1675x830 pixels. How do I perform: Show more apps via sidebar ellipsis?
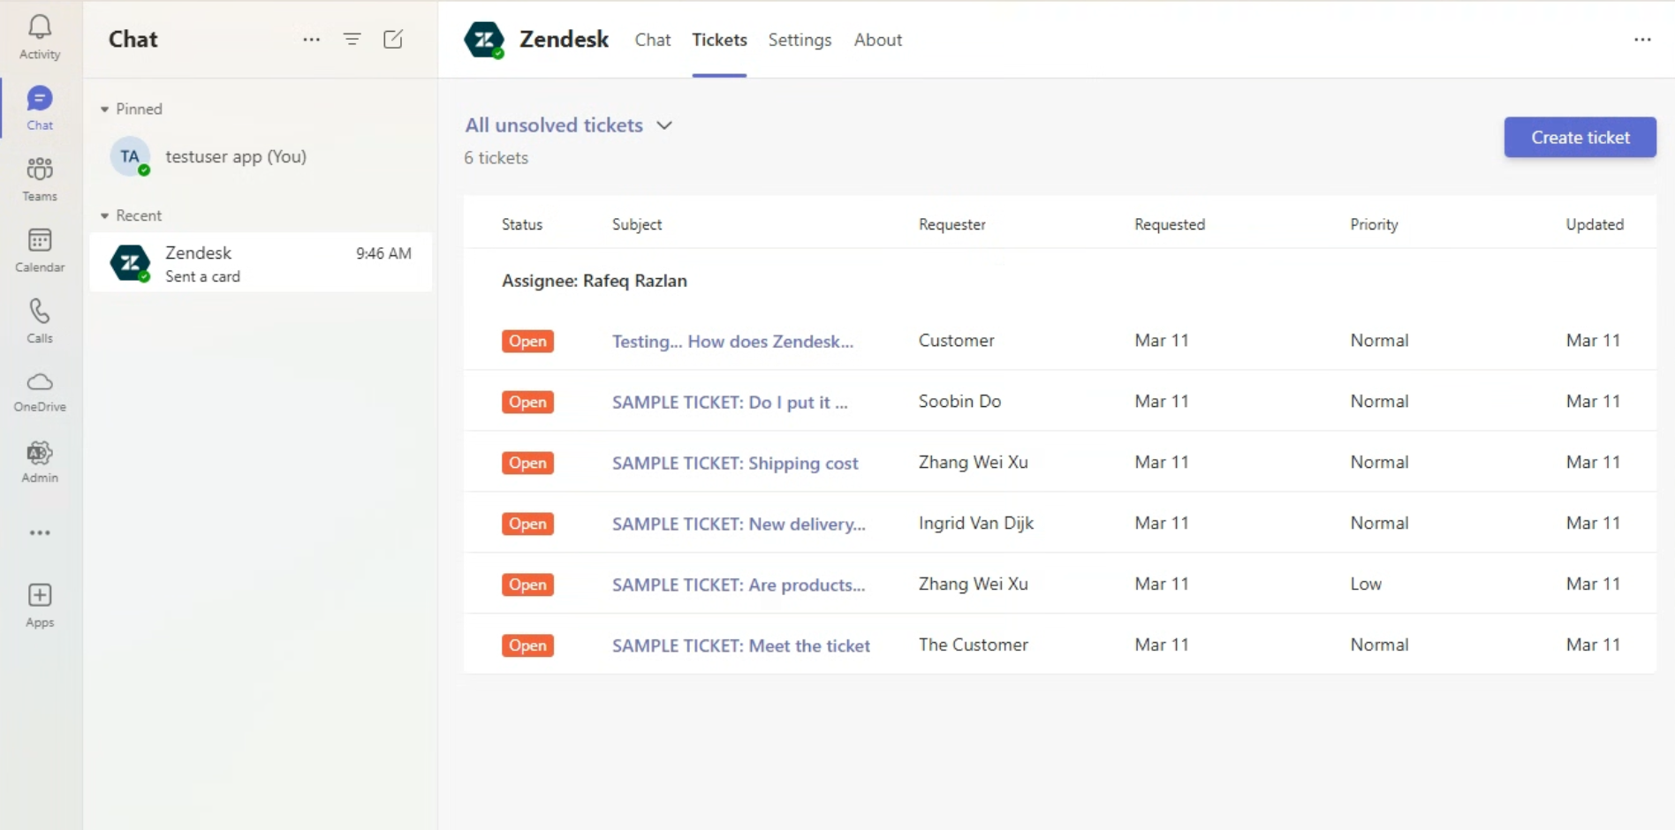pos(40,532)
